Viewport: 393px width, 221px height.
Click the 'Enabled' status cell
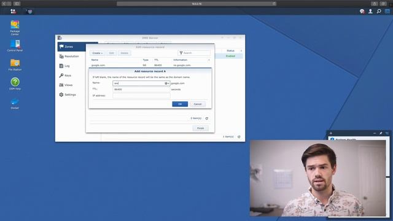[230, 56]
